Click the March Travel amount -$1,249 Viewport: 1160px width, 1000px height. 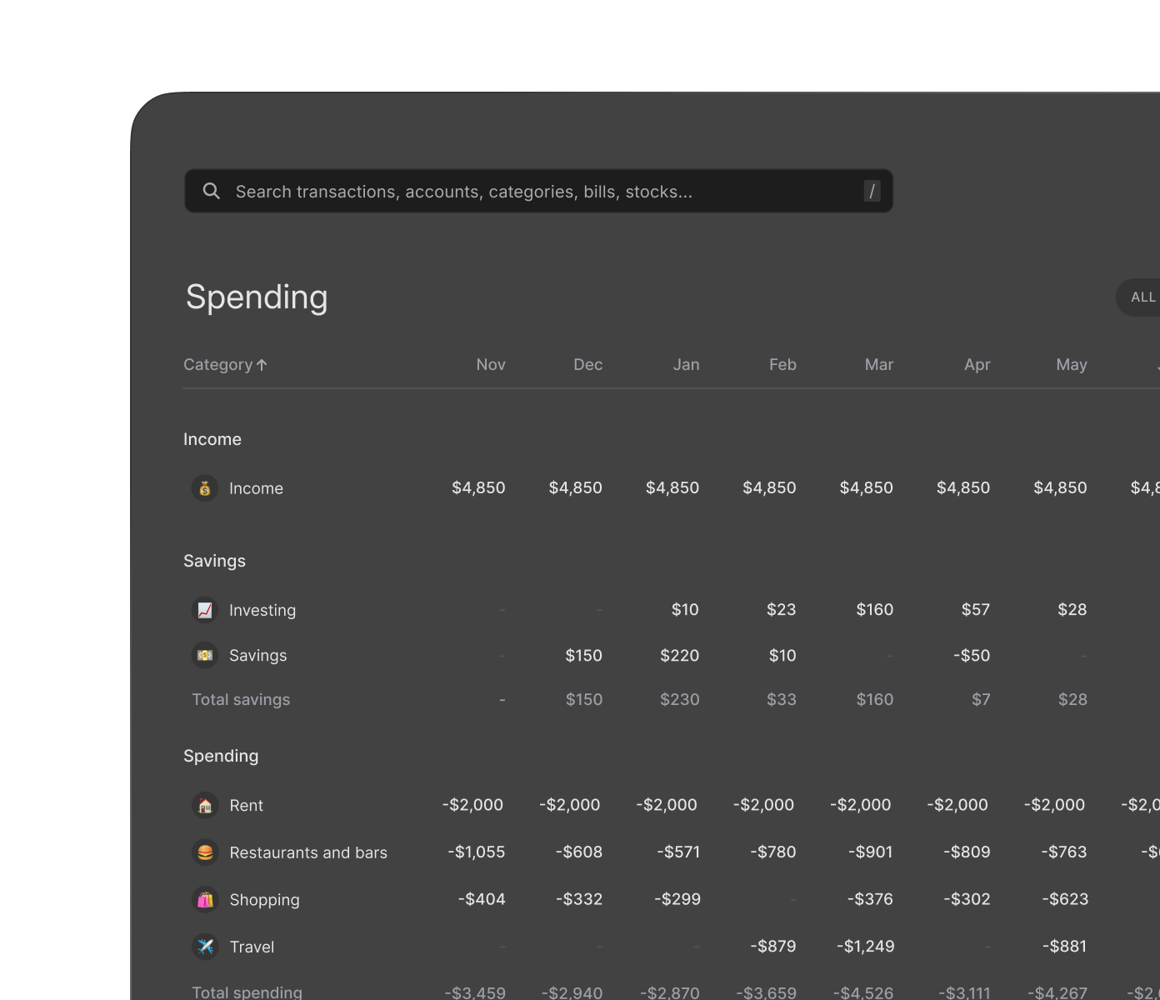click(865, 947)
